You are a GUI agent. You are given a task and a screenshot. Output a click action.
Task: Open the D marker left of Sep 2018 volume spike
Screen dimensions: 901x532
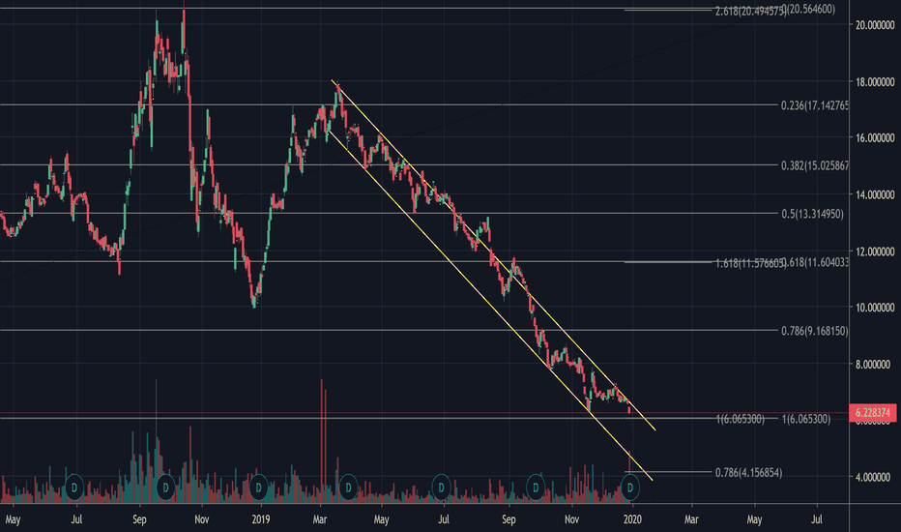[x=74, y=488]
